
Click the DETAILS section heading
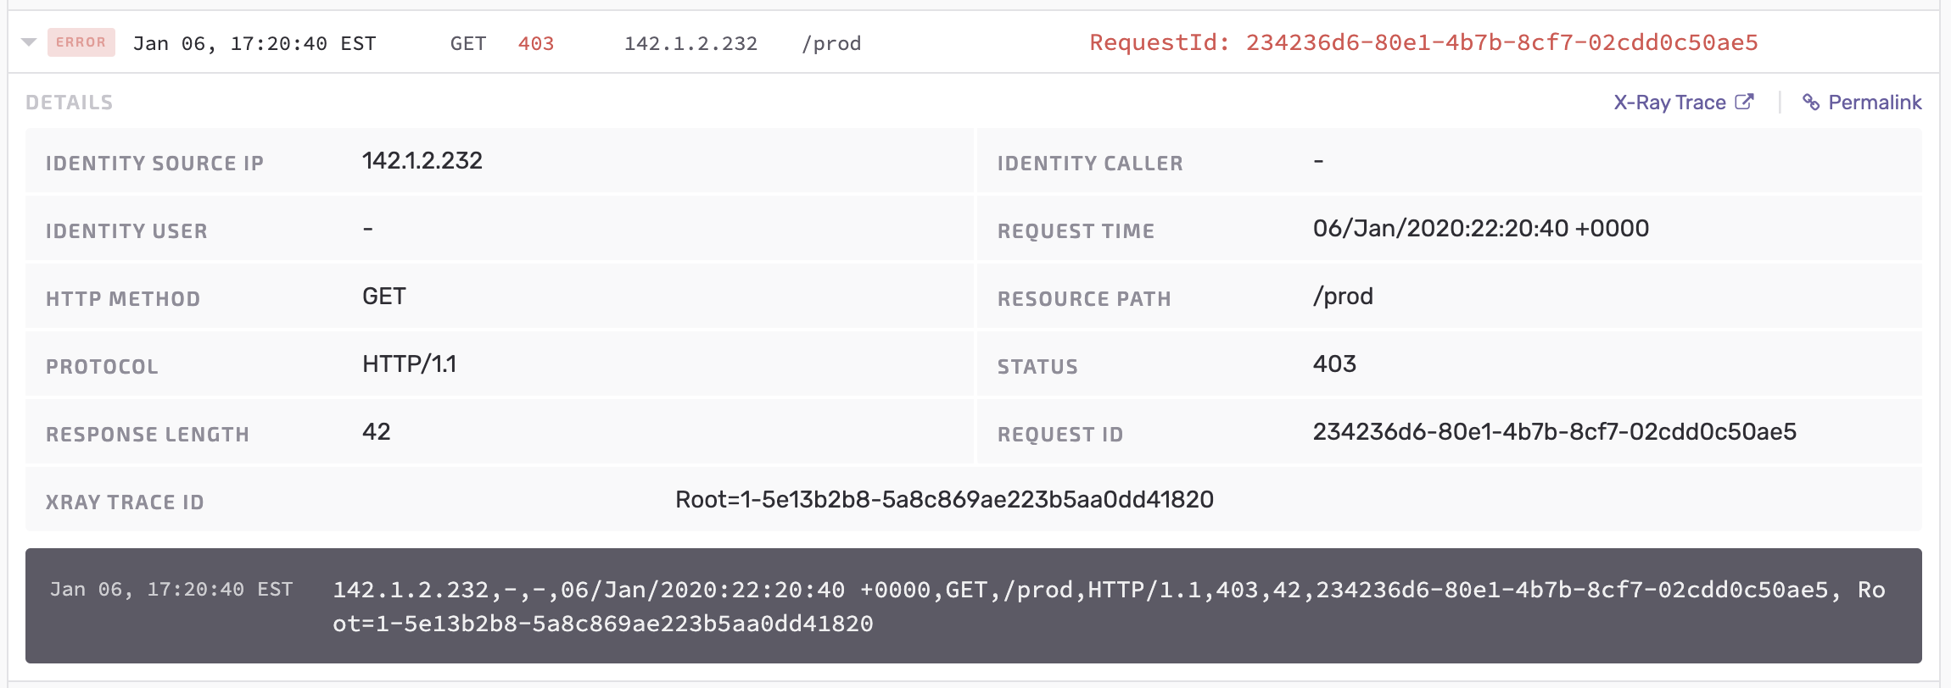(x=69, y=103)
